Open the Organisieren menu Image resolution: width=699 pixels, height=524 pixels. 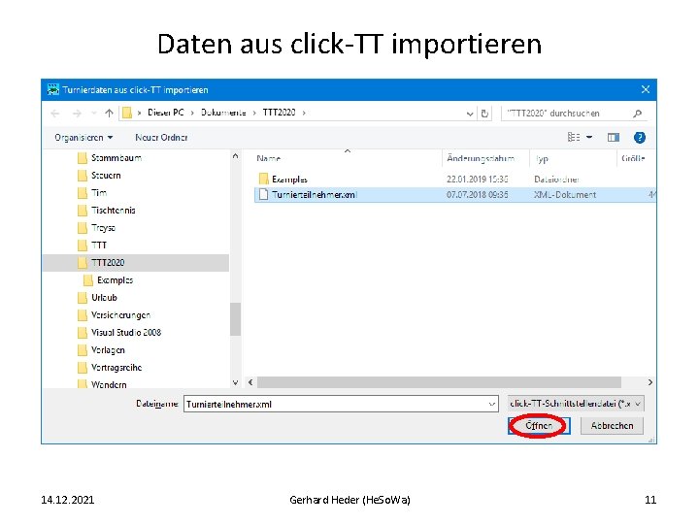point(83,137)
